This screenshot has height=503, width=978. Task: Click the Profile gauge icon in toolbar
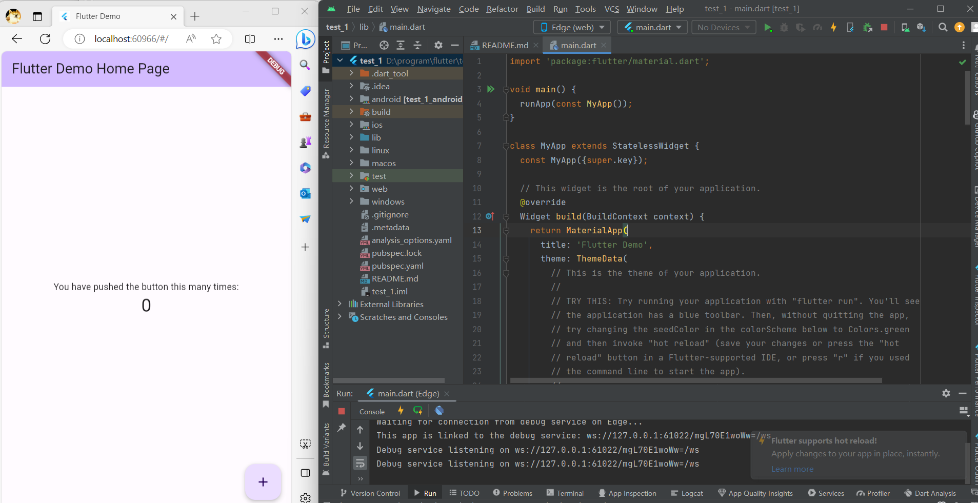(817, 27)
